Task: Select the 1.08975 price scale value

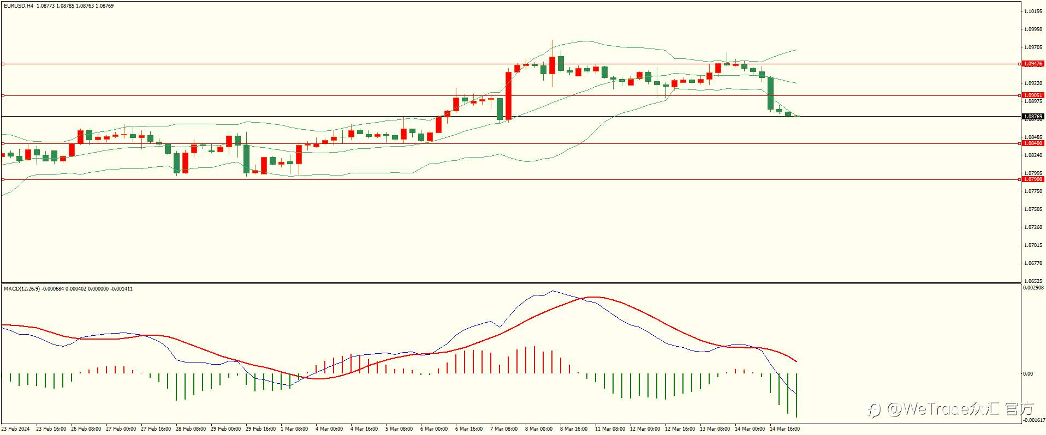Action: pyautogui.click(x=1033, y=101)
